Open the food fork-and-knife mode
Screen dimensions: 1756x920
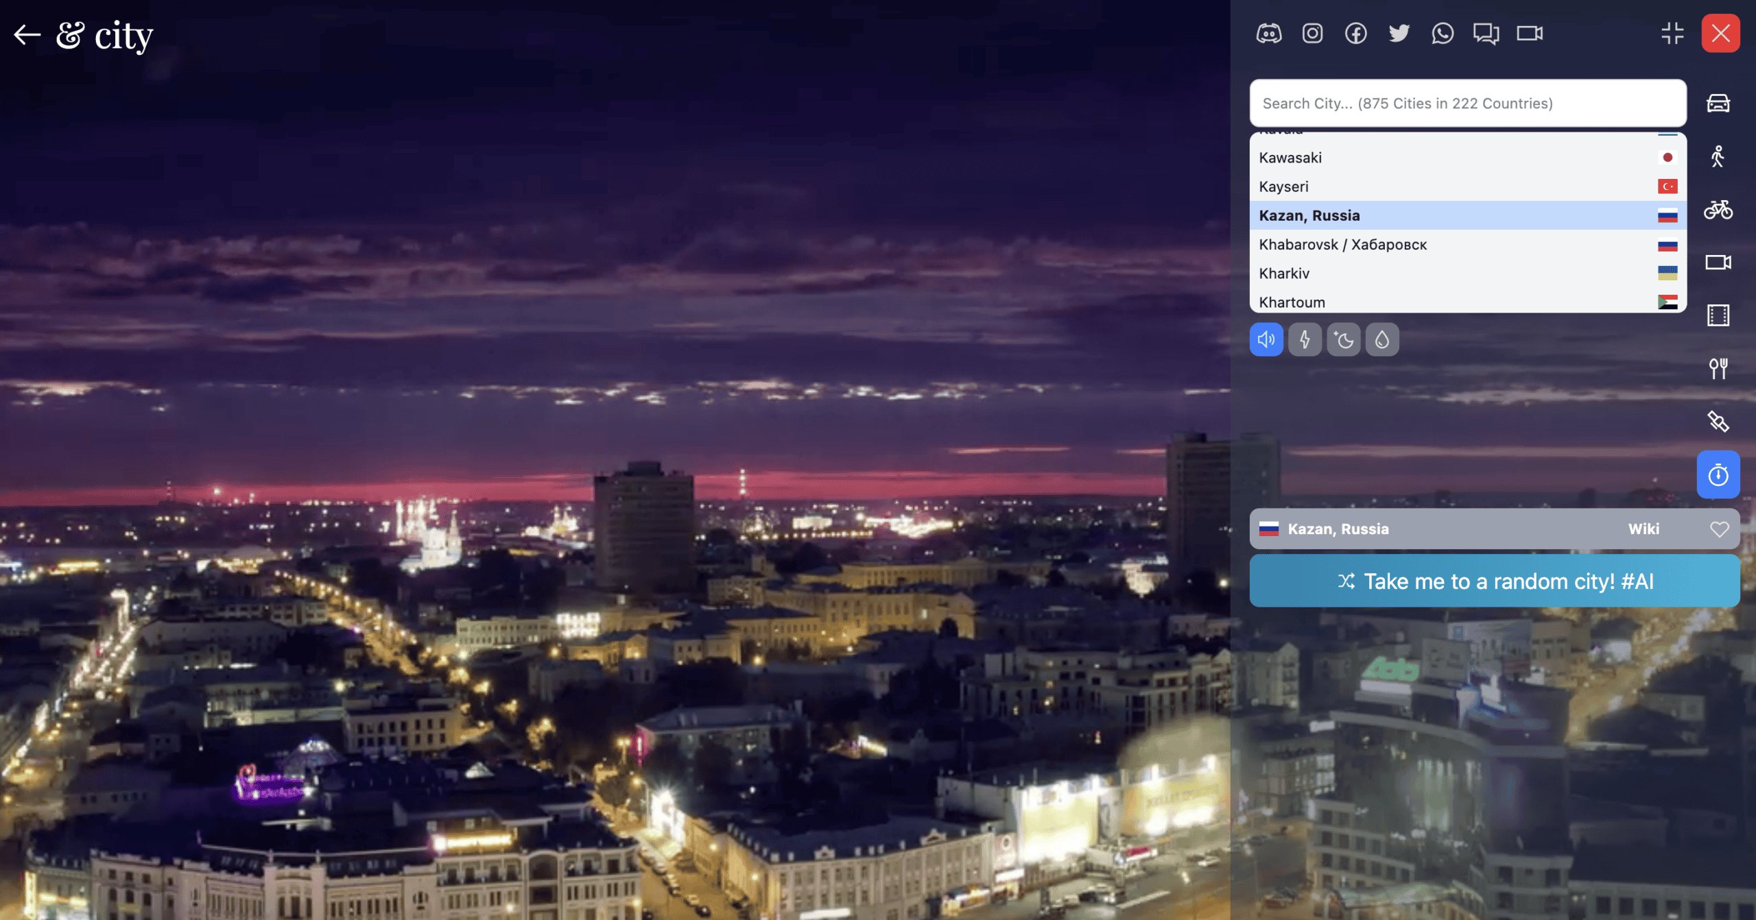point(1718,368)
